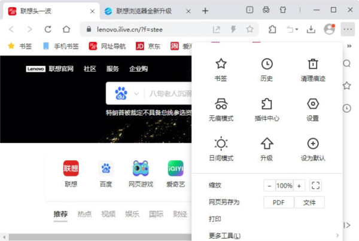Click 设为默认 set as default
Viewport: 359px width, 241px height.
pos(313,150)
